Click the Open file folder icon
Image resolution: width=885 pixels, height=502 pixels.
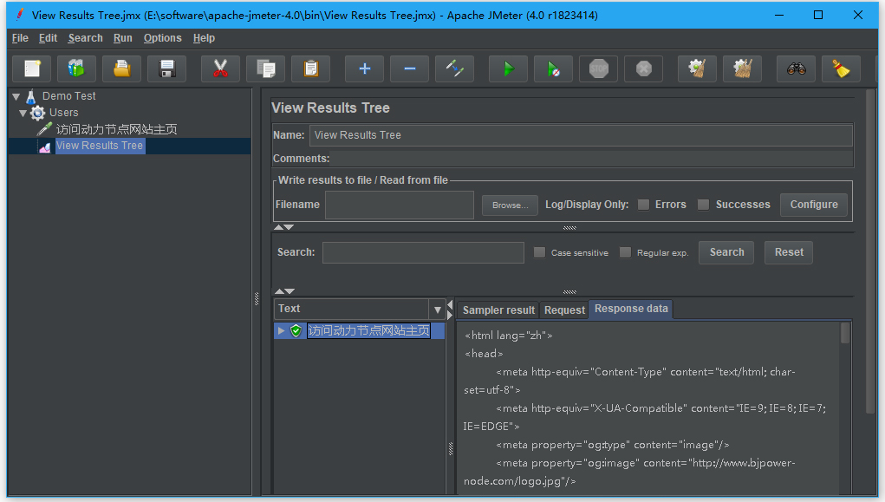pyautogui.click(x=122, y=68)
